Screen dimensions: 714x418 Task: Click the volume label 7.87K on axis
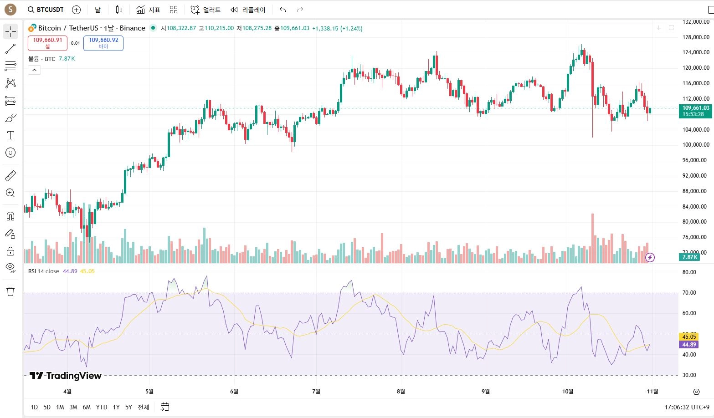tap(689, 257)
